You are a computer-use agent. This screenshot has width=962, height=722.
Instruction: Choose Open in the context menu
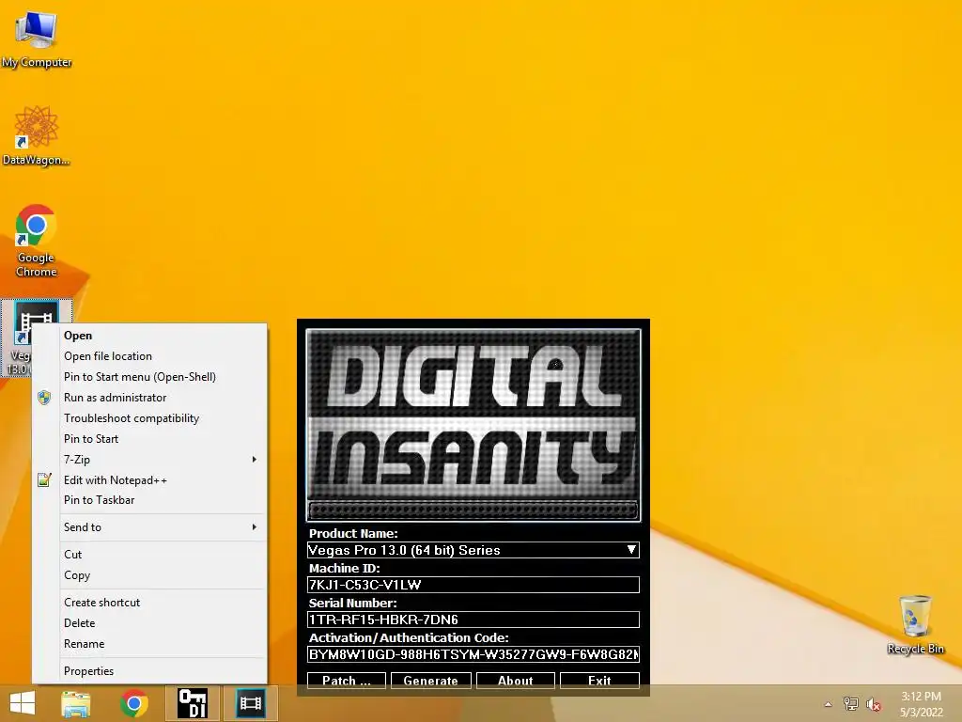pos(149,336)
